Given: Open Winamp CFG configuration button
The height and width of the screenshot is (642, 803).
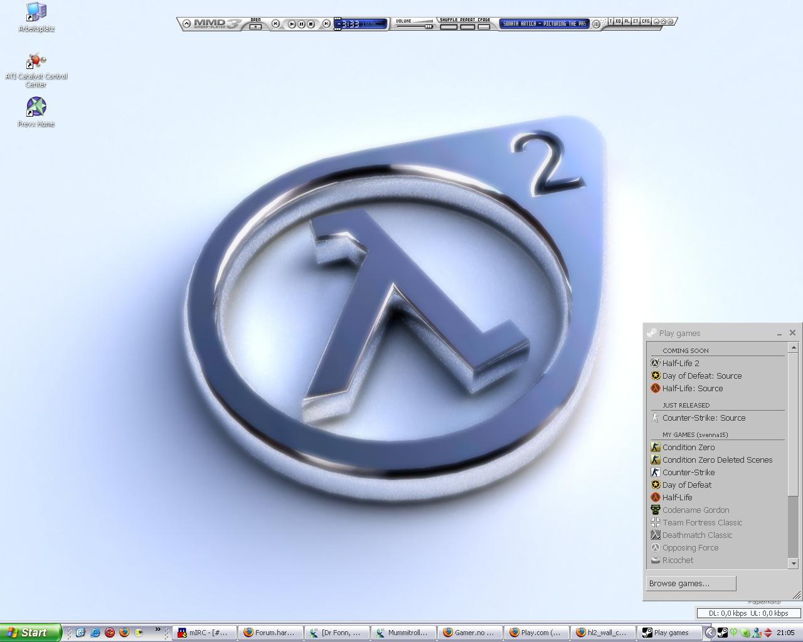Looking at the screenshot, I should pos(646,21).
